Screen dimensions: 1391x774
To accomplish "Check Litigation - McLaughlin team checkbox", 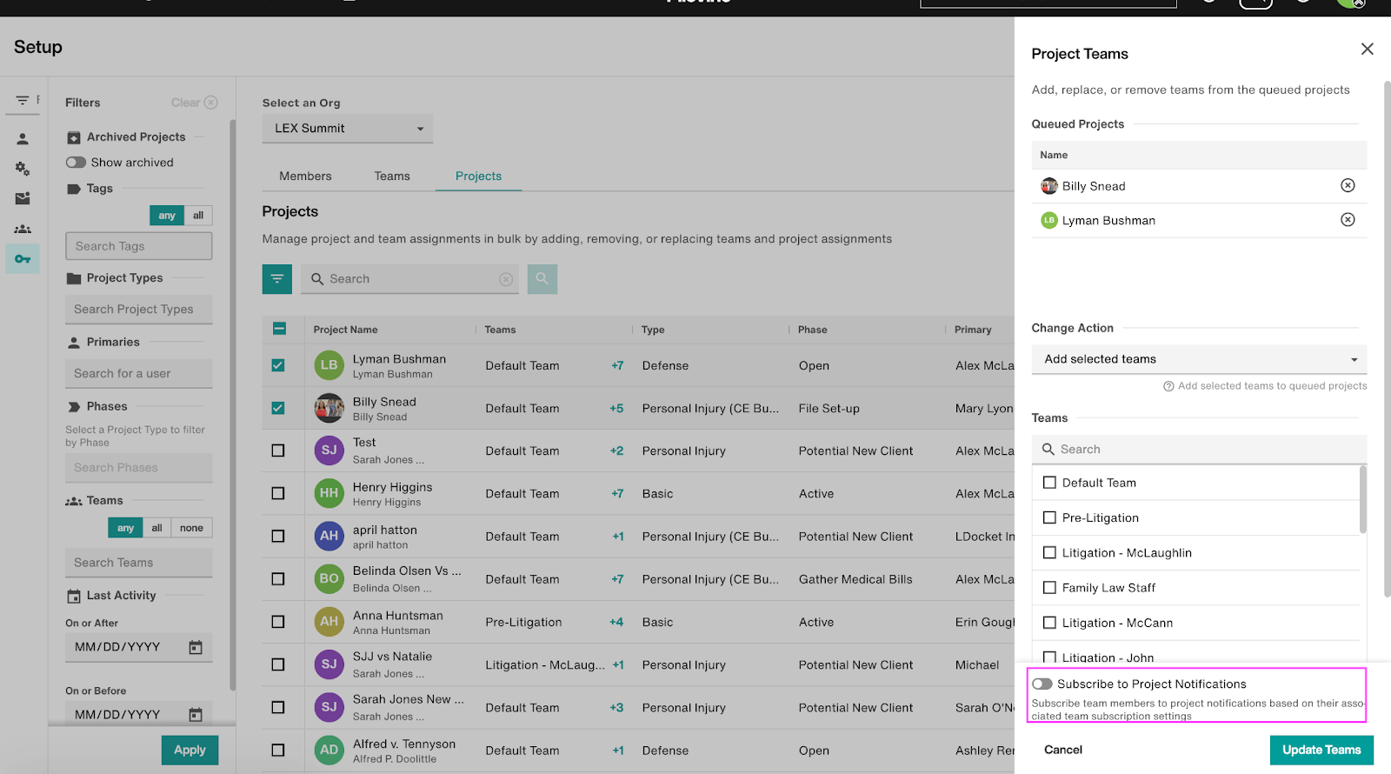I will (x=1049, y=552).
